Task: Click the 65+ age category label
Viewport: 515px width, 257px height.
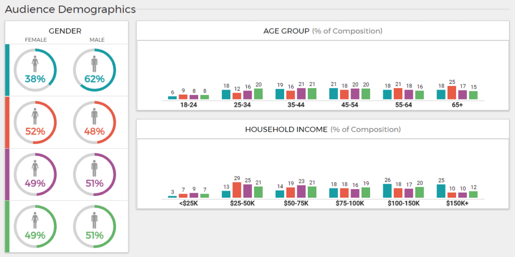Action: (x=457, y=105)
